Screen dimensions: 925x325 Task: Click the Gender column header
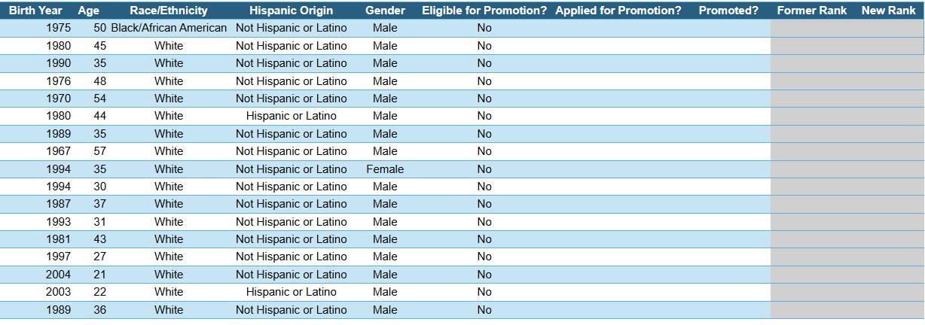(385, 11)
